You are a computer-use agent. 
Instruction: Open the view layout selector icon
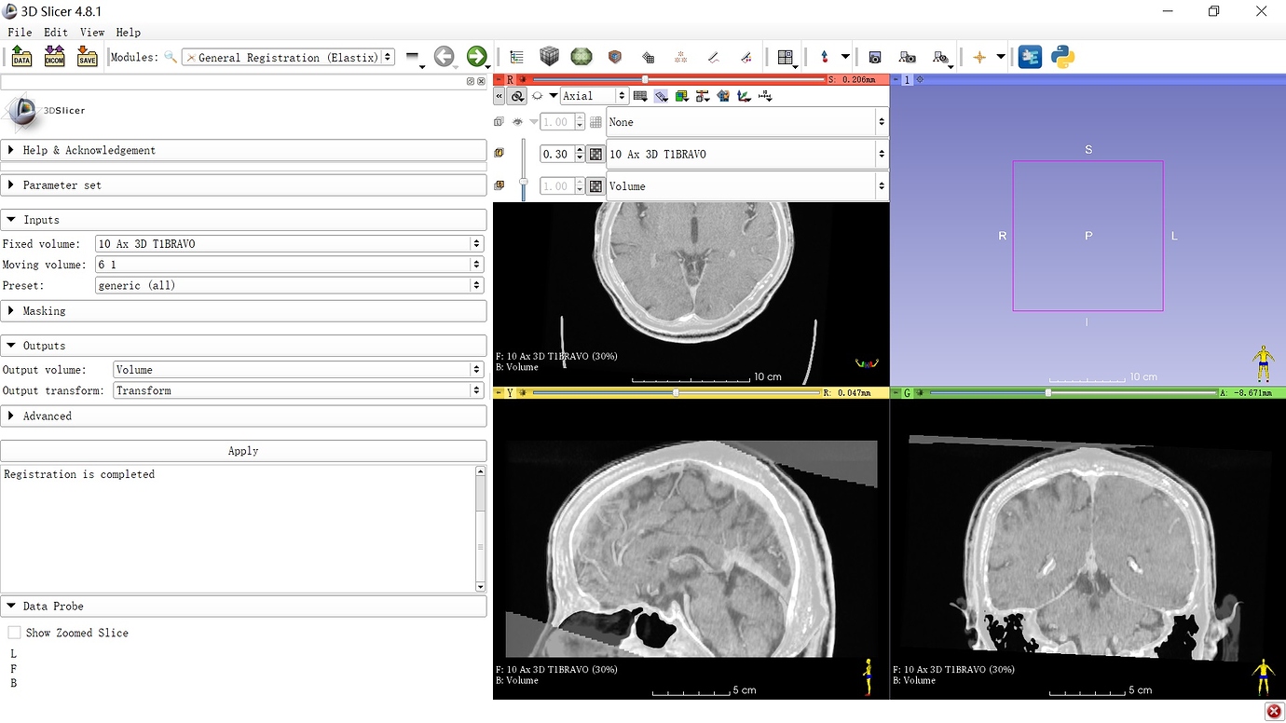click(785, 57)
